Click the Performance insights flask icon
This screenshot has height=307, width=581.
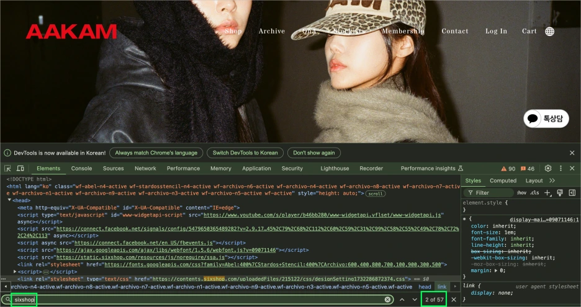coord(461,168)
